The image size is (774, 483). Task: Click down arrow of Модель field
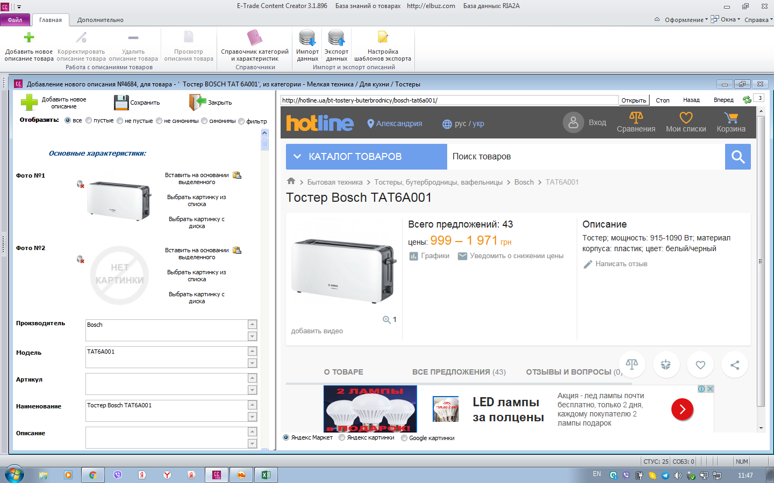(x=252, y=363)
